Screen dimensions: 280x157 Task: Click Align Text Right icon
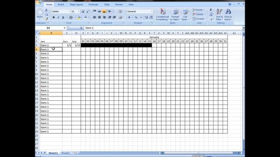104,17
